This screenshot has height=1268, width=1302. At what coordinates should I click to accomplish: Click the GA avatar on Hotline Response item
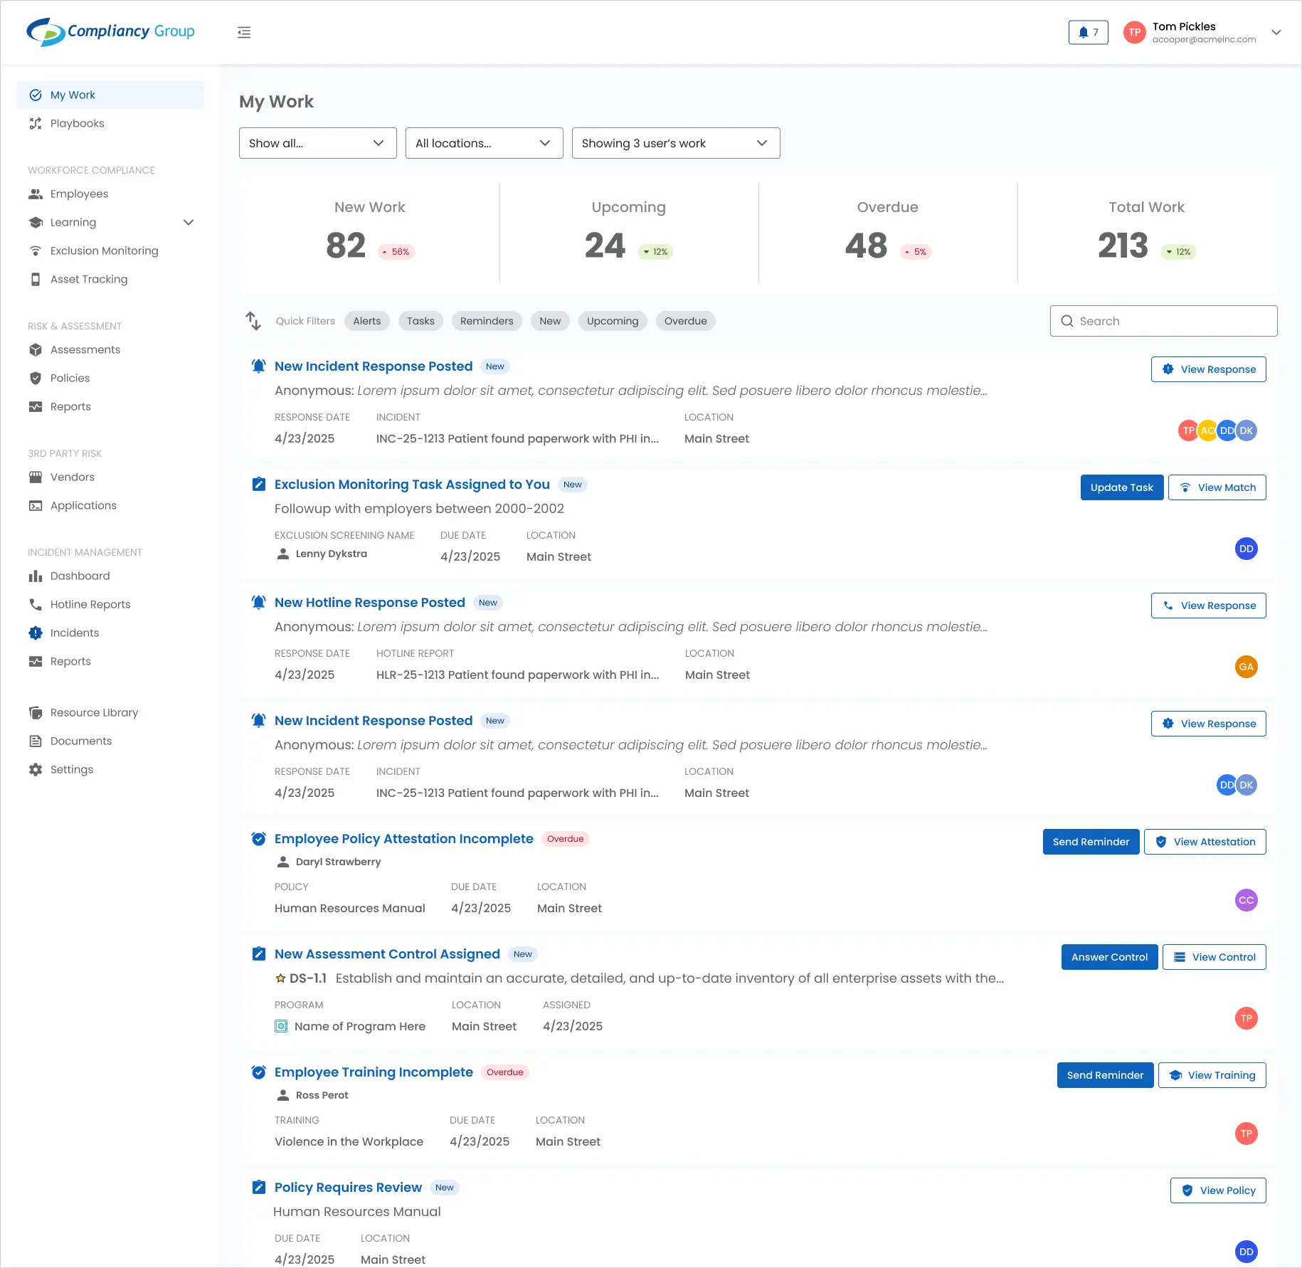tap(1246, 667)
